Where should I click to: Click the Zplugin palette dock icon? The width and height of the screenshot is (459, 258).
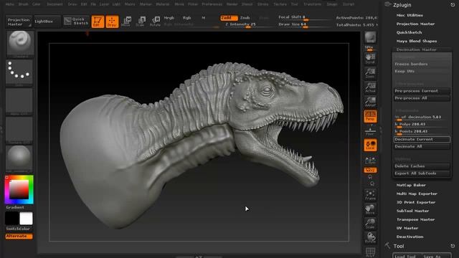pos(453,5)
